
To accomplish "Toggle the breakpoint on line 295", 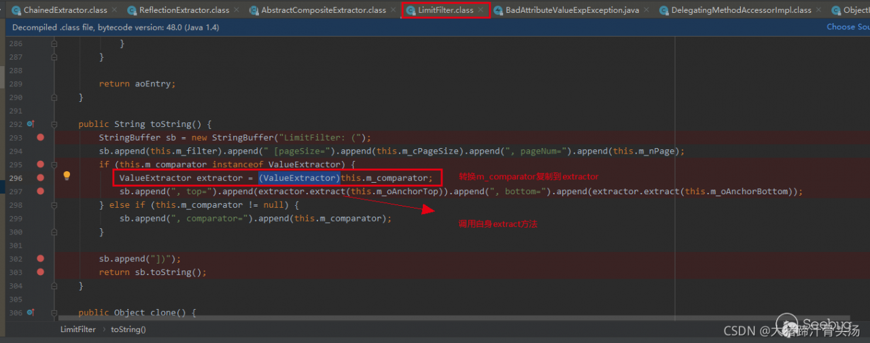I will (40, 164).
